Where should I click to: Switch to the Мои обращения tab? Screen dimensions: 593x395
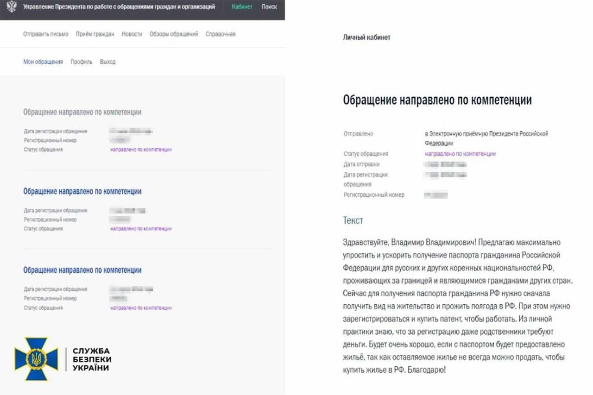[43, 62]
